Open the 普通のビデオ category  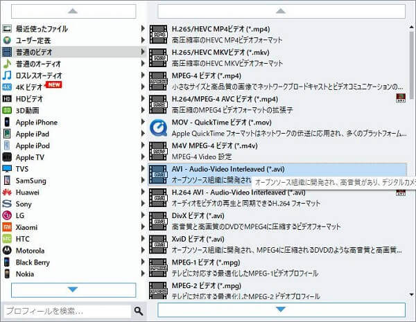click(x=73, y=52)
